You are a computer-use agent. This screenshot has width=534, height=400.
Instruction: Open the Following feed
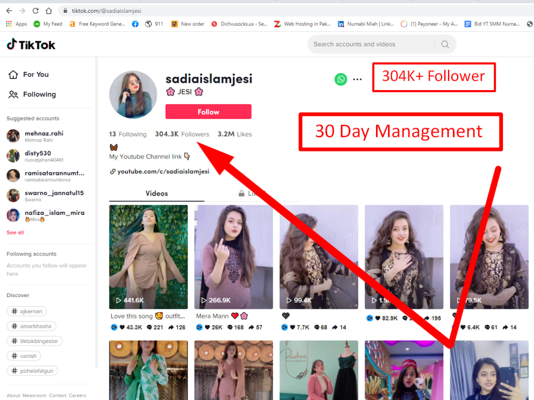pos(33,94)
